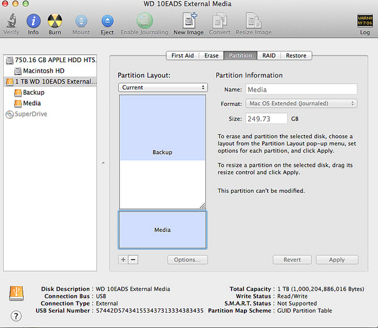Click the Mount toolbar icon
Screen dimensions: 378x328
(82, 21)
